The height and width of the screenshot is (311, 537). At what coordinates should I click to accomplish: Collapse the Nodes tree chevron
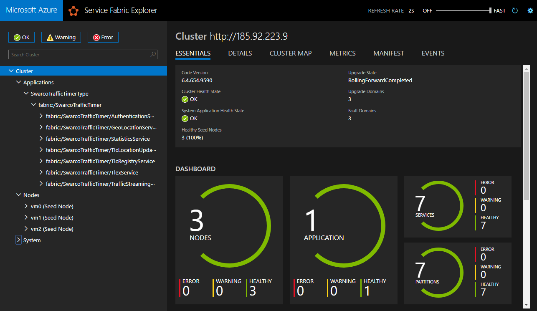[18, 195]
